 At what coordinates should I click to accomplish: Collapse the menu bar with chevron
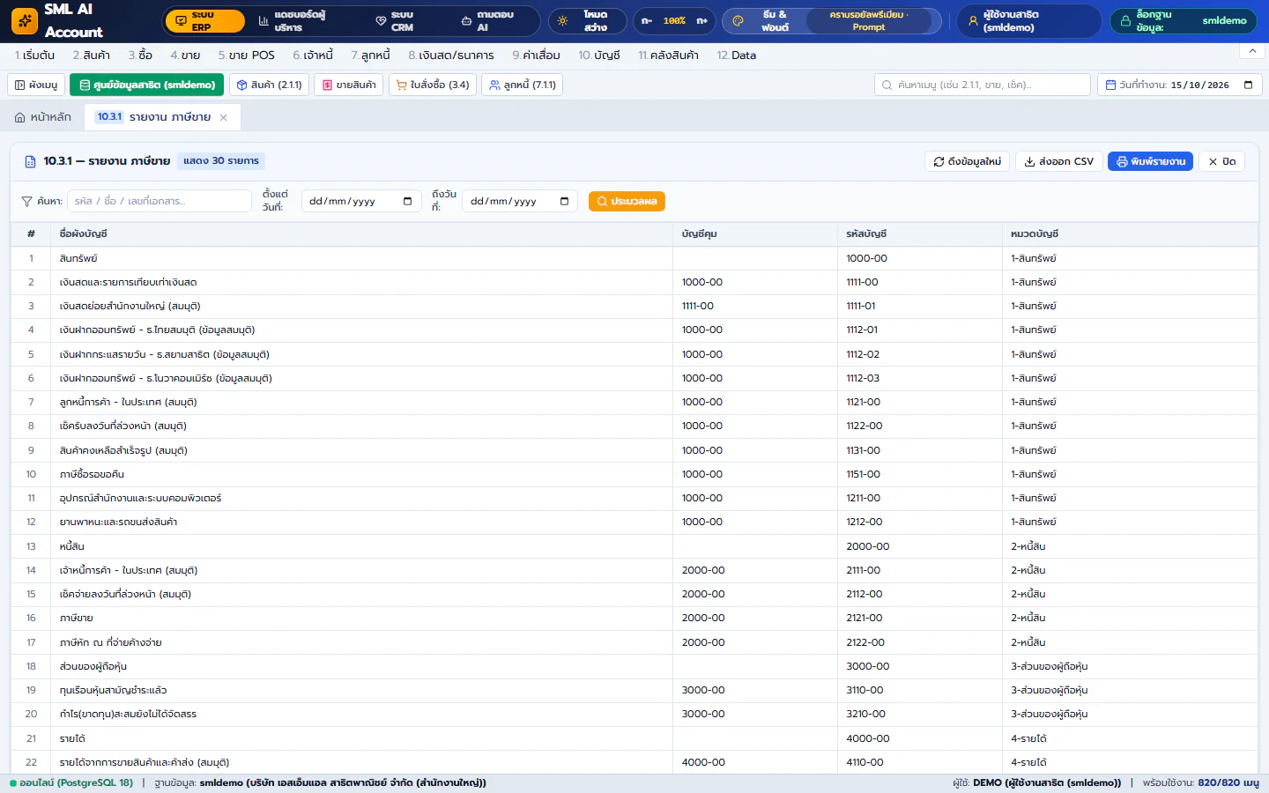[x=1252, y=51]
